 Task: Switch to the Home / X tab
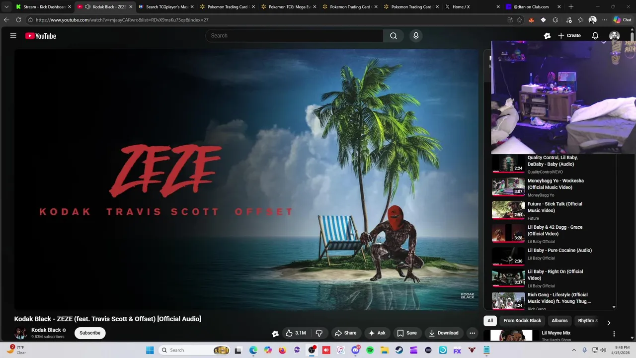click(x=472, y=7)
